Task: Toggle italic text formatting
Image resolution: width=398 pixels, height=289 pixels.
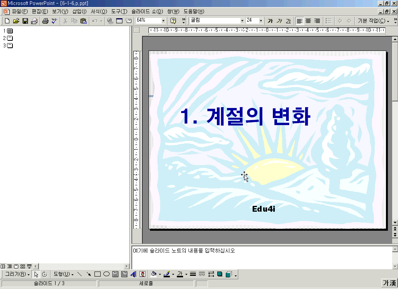Action: tap(279, 21)
